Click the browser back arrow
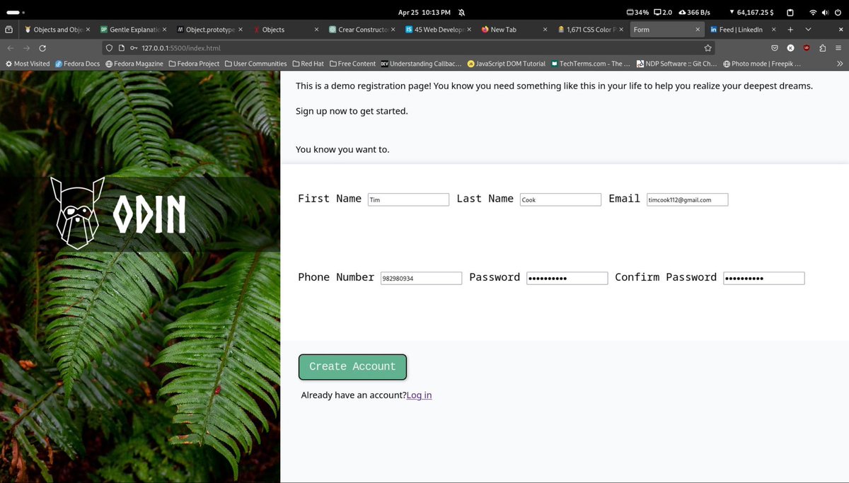The height and width of the screenshot is (483, 849). (x=10, y=48)
